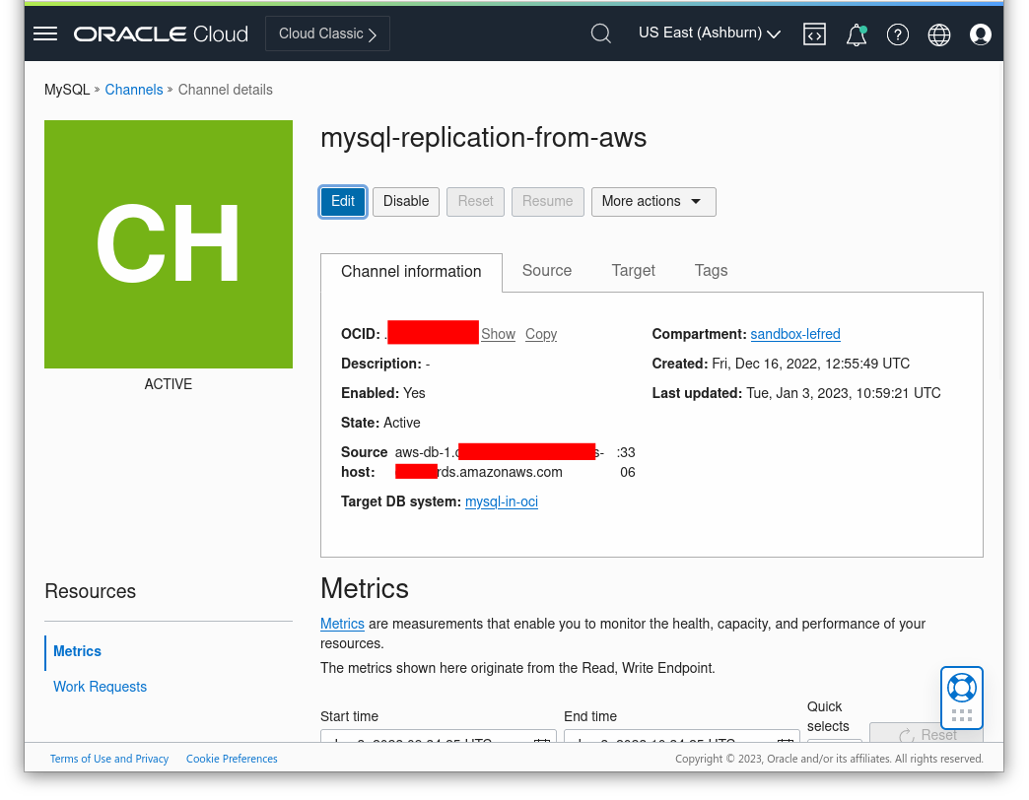Click the Metrics section heading
Viewport: 1029px width, 800px height.
(365, 589)
